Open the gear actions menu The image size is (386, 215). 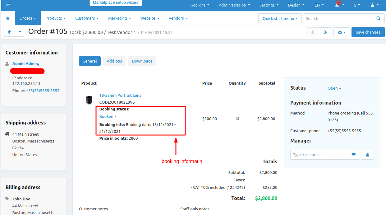342,32
